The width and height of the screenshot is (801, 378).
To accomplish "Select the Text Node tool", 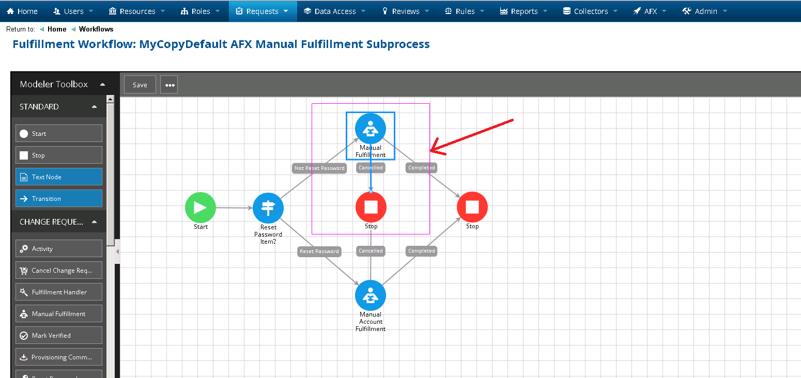I will pyautogui.click(x=59, y=177).
